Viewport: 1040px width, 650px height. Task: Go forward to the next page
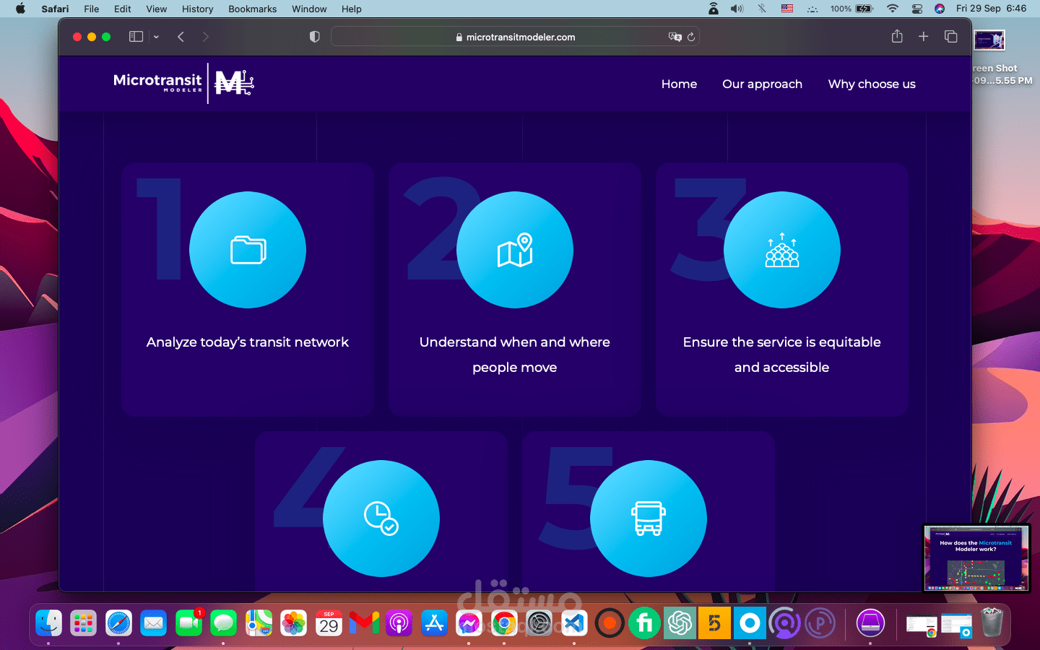206,37
